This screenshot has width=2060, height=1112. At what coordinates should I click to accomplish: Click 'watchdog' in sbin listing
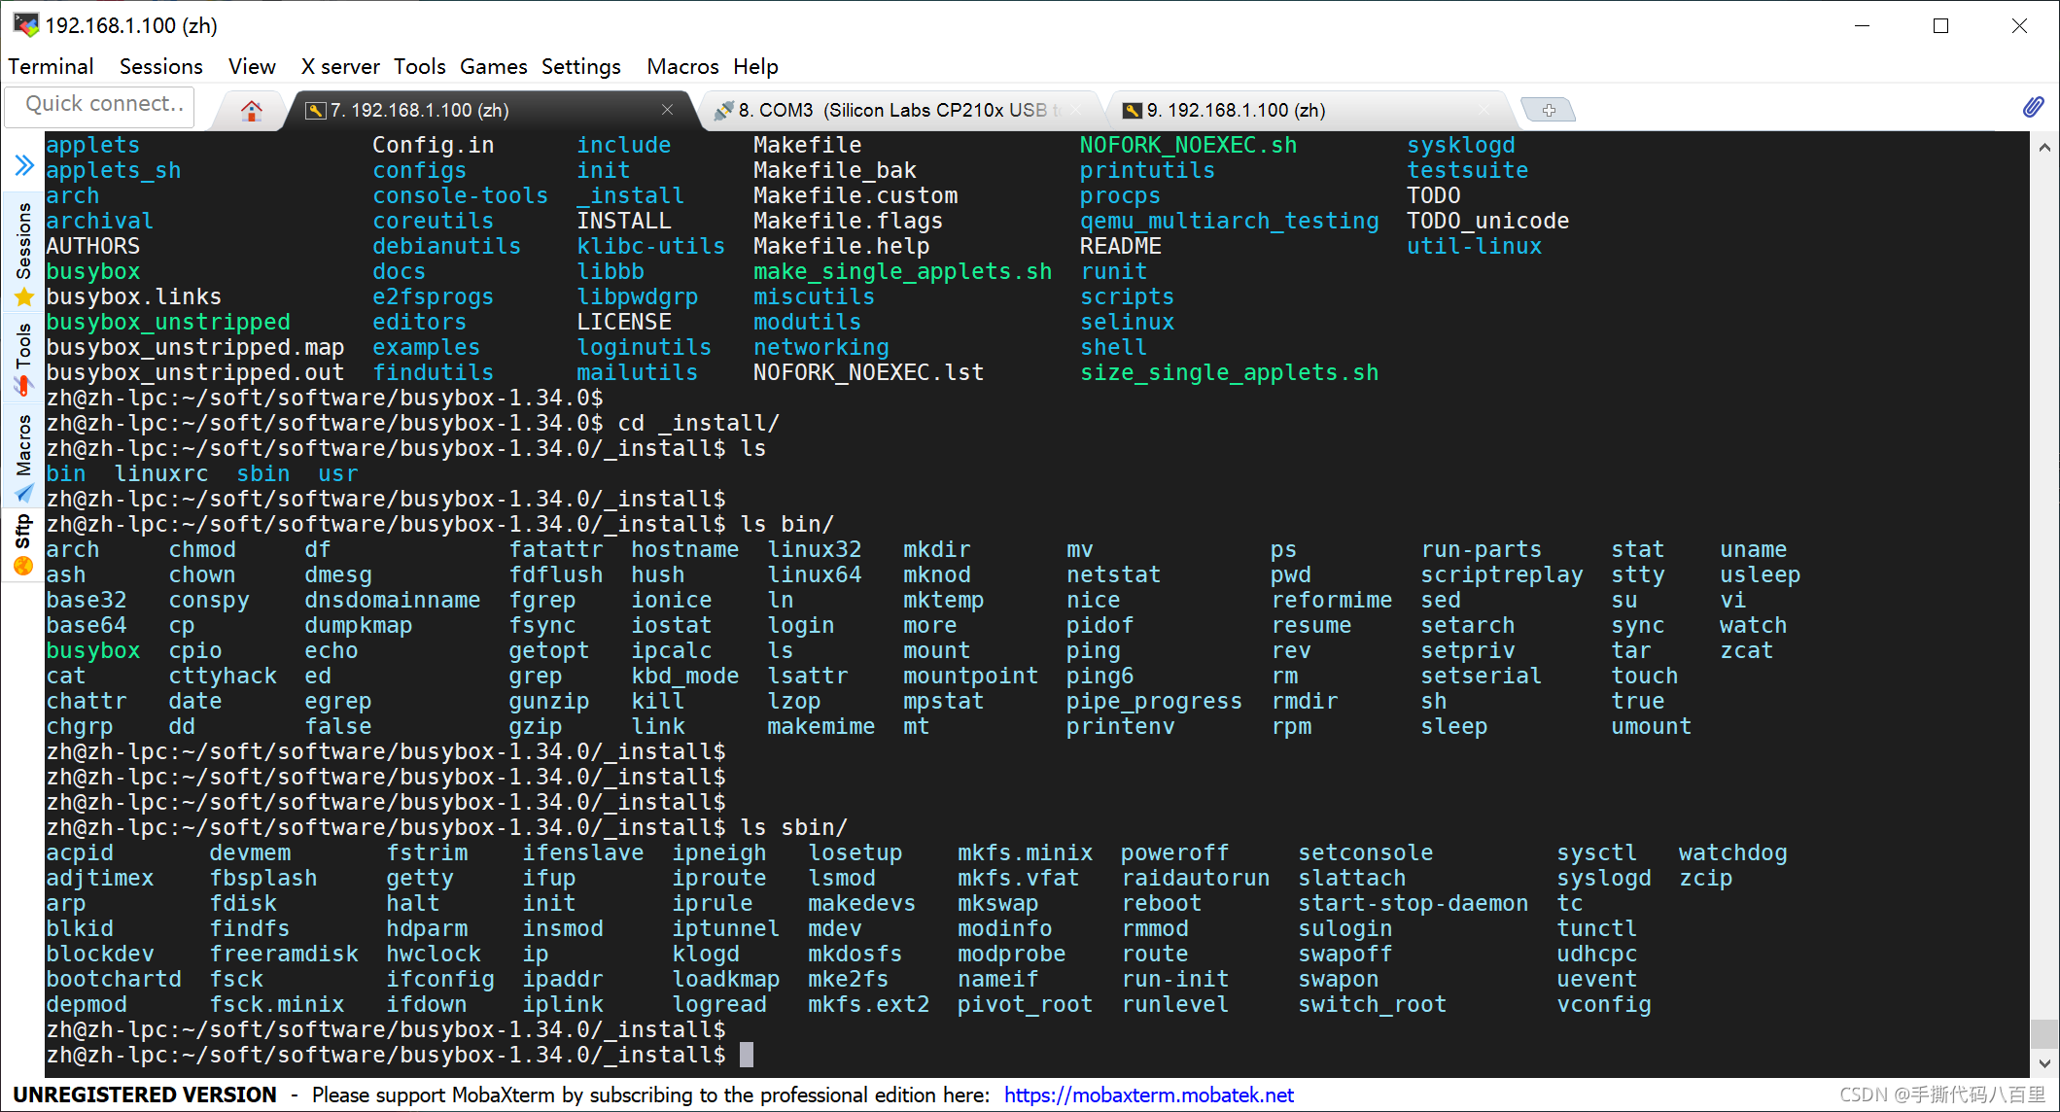click(x=1732, y=852)
